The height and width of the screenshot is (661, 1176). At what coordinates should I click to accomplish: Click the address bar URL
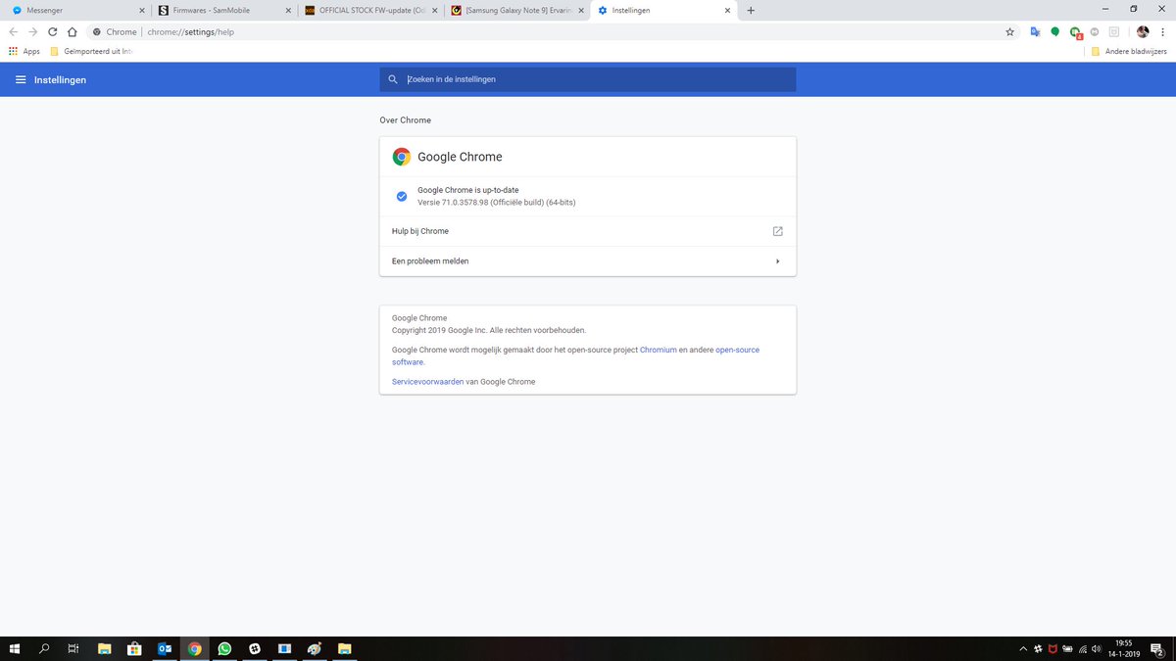tap(191, 31)
